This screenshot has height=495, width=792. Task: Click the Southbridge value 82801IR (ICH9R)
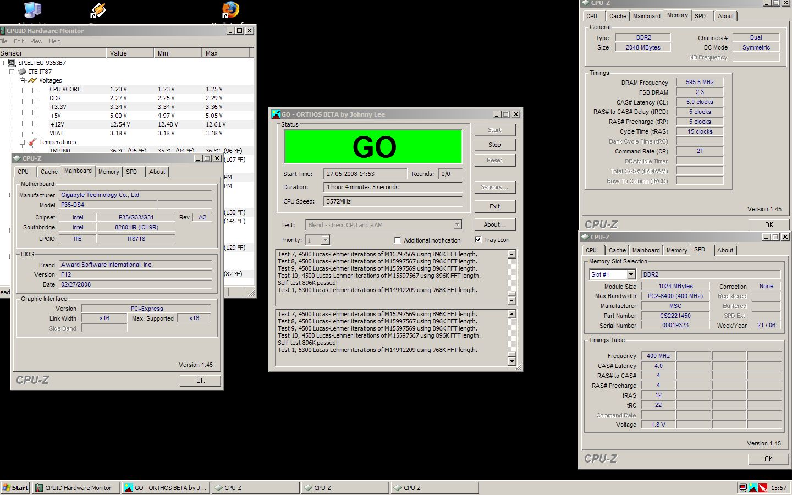tap(136, 227)
